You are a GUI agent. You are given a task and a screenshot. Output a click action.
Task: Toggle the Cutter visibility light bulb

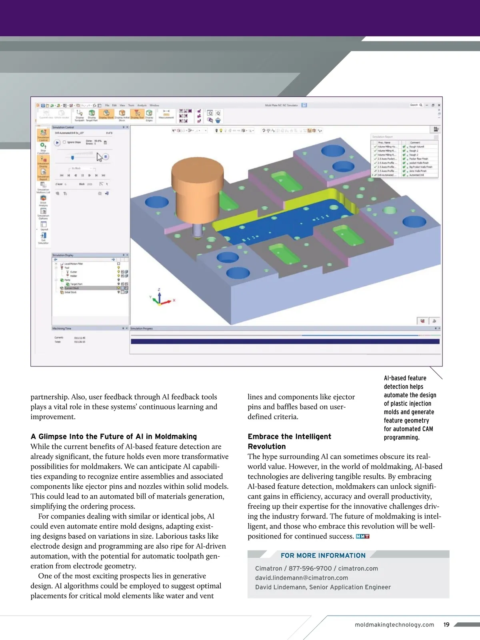118,272
